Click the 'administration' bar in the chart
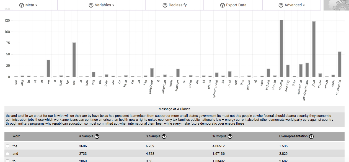The width and height of the screenshot is (349, 162). [x=307, y=70]
